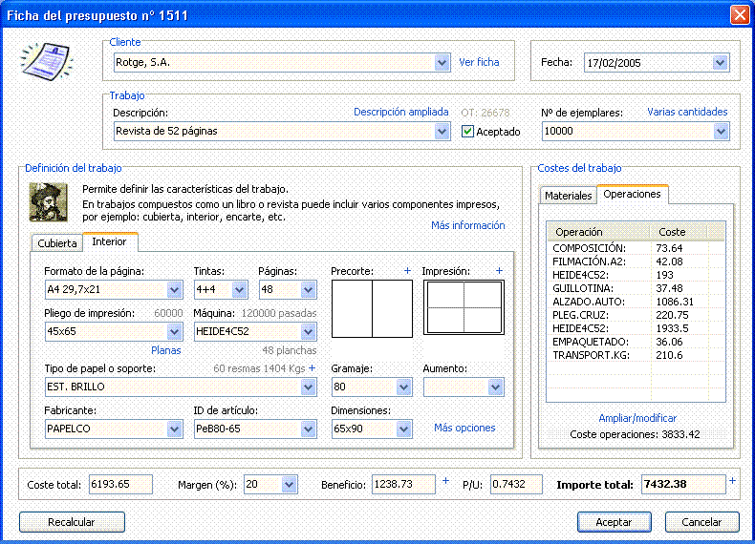Toggle the Aceptado checkbox
Screen dimensions: 755x544
(x=467, y=132)
